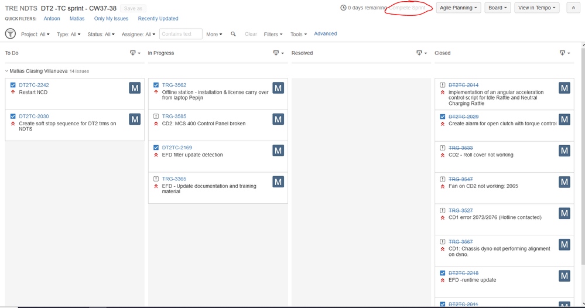Image resolution: width=585 pixels, height=308 pixels.
Task: Click the Clear filters link
Action: [x=251, y=34]
